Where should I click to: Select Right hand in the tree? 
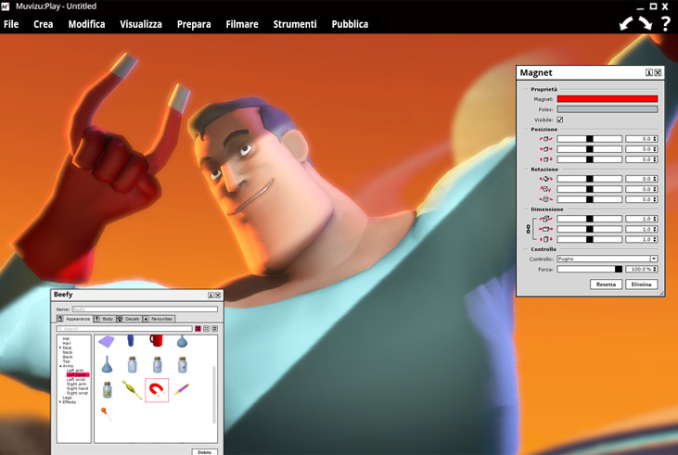tap(77, 388)
